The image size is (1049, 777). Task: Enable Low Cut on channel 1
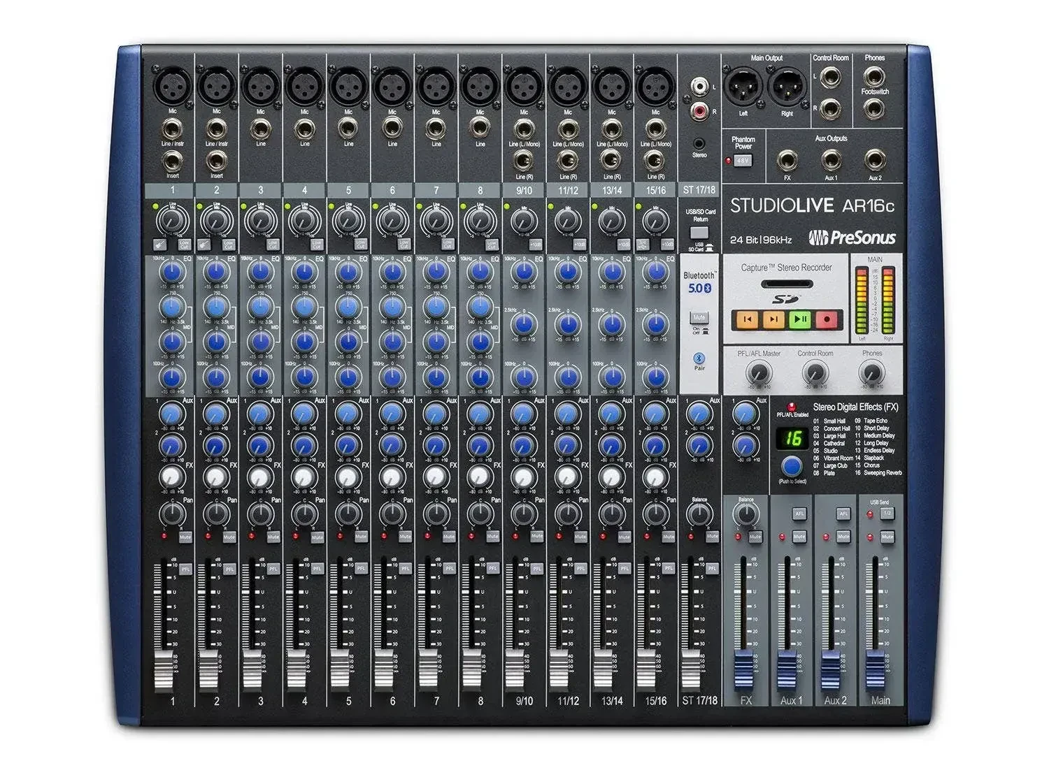(185, 244)
